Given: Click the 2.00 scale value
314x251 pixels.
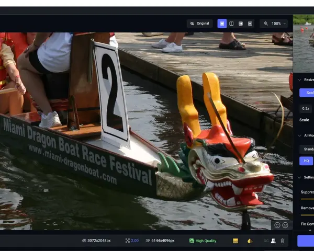Looking at the screenshot, I should 135,241.
